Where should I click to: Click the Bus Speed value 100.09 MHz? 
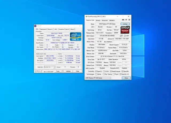[x=50, y=60]
